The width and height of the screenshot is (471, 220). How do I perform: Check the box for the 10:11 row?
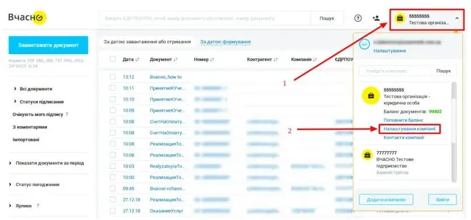(x=113, y=88)
